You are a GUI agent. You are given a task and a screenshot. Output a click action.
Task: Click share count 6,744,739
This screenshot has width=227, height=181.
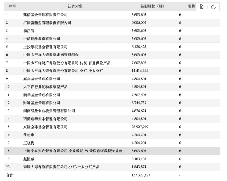(139, 103)
